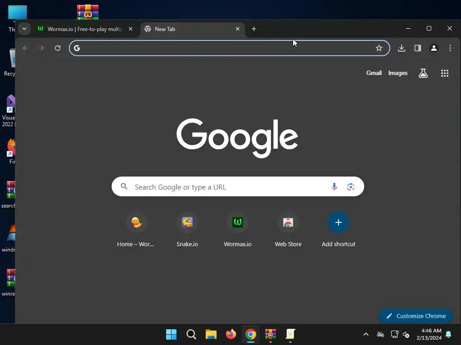The height and width of the screenshot is (345, 461).
Task: Open Gmail link
Action: click(x=374, y=73)
